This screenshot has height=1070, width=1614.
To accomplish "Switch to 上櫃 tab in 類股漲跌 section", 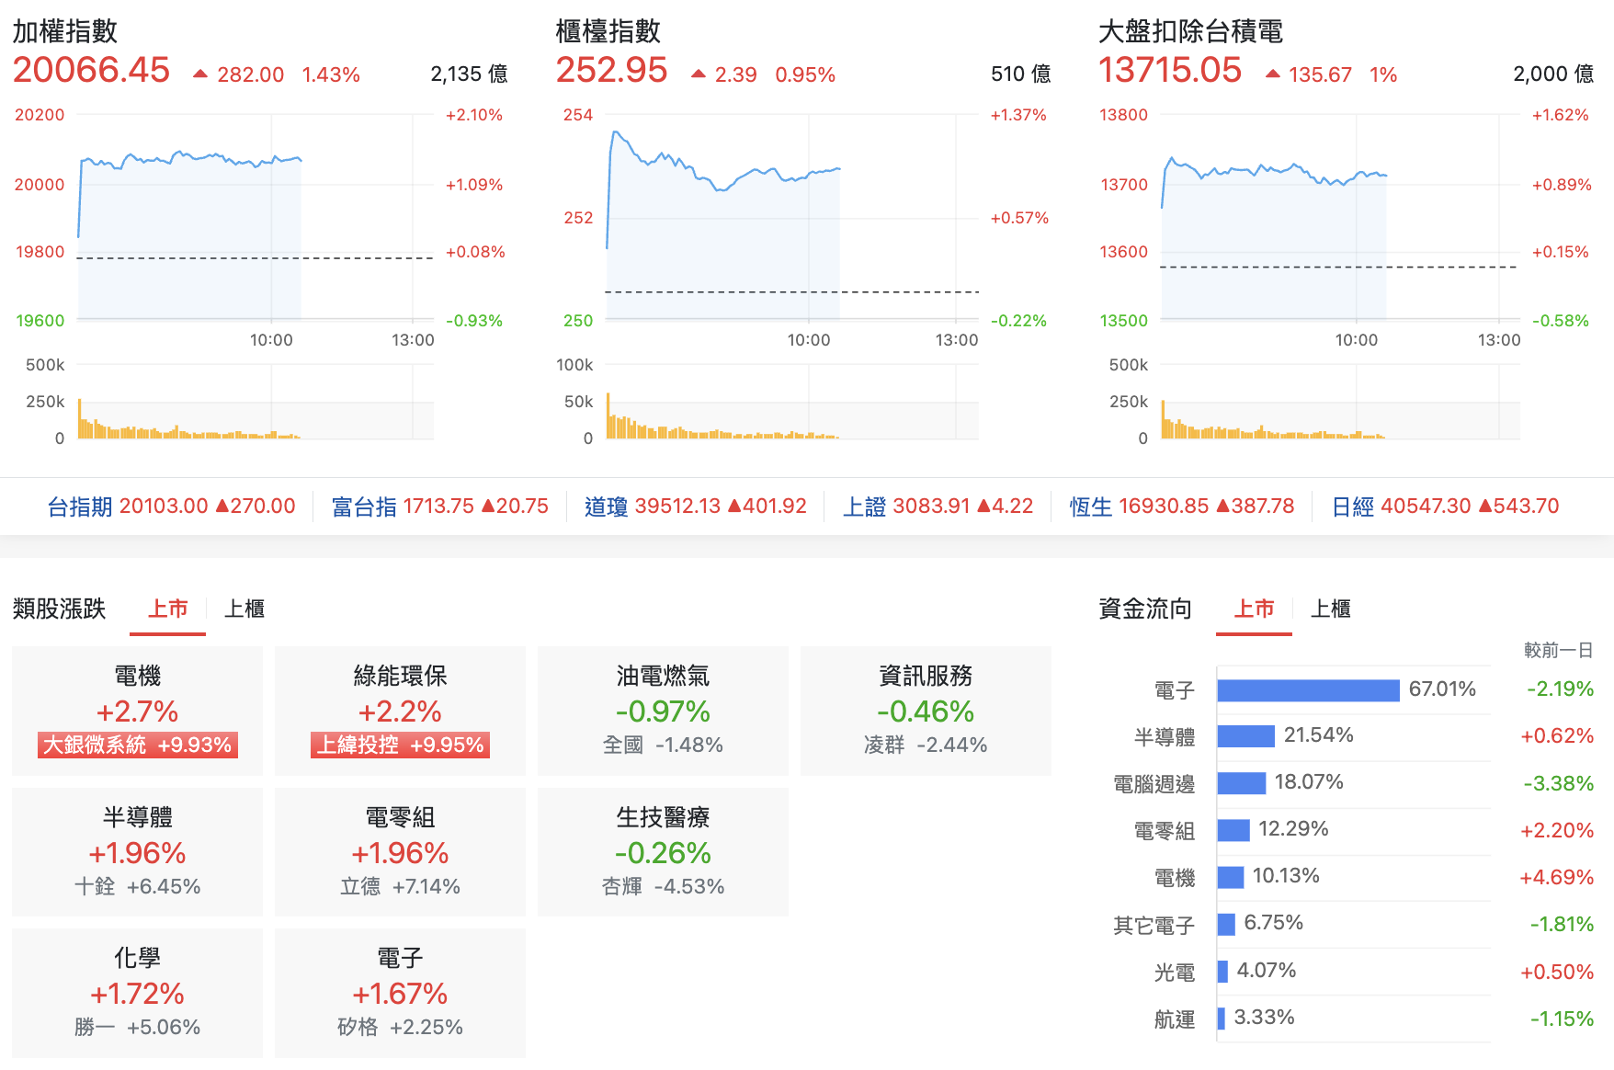I will coord(243,609).
